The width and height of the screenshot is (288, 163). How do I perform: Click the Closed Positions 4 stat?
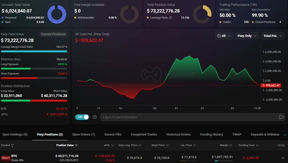[x=266, y=22]
